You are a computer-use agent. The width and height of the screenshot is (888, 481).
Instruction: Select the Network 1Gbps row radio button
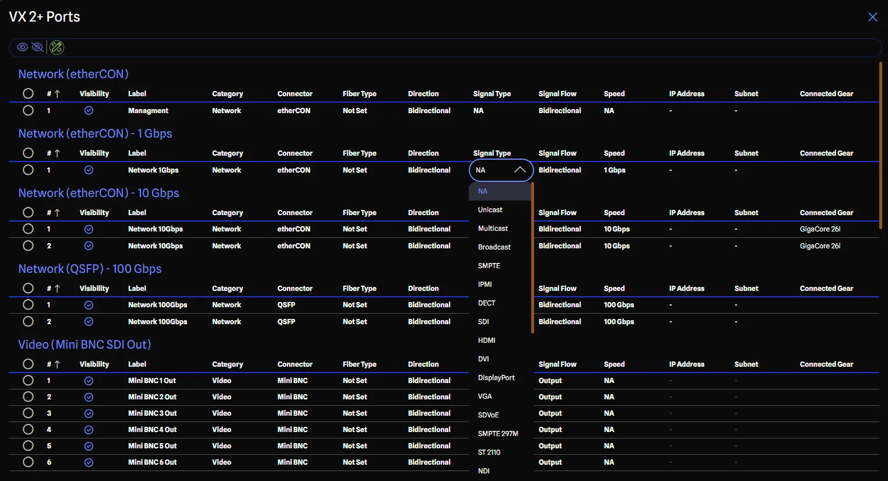click(x=28, y=170)
